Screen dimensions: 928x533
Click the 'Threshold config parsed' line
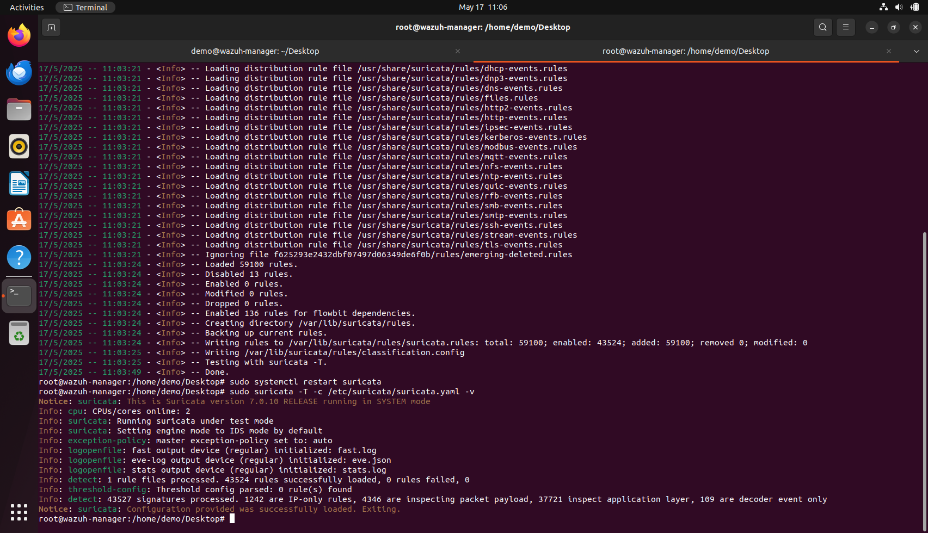[x=195, y=489]
